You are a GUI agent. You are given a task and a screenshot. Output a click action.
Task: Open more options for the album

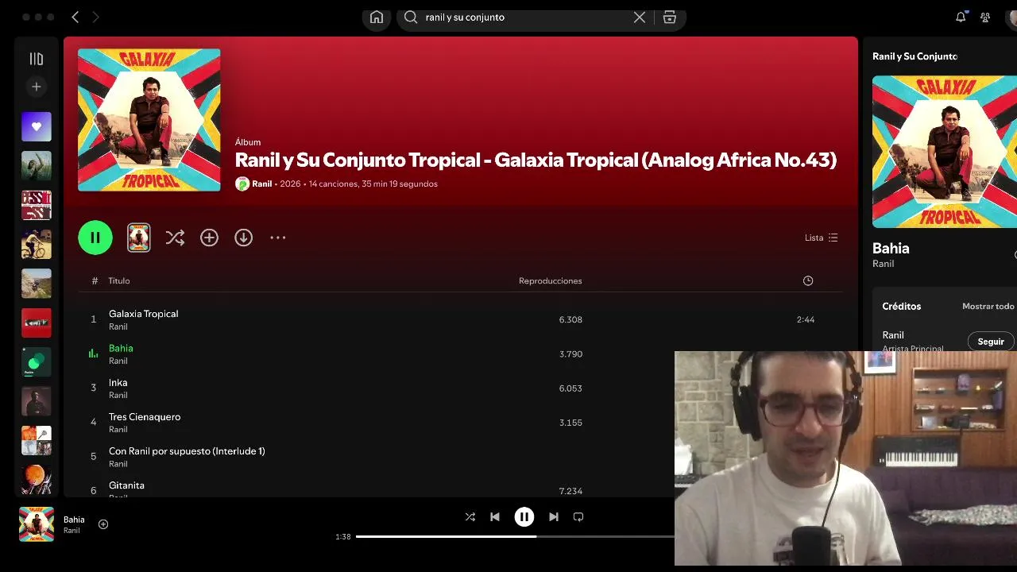pos(277,238)
